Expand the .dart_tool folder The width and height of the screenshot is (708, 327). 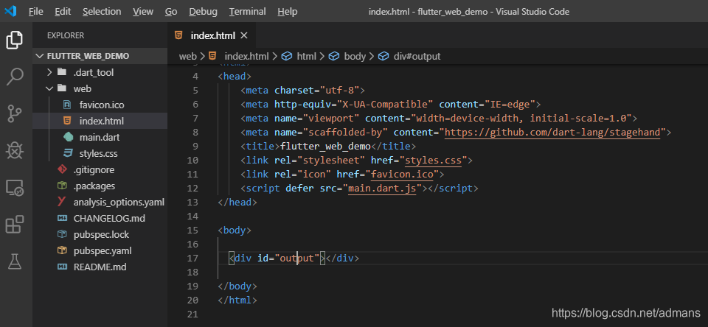click(x=49, y=72)
